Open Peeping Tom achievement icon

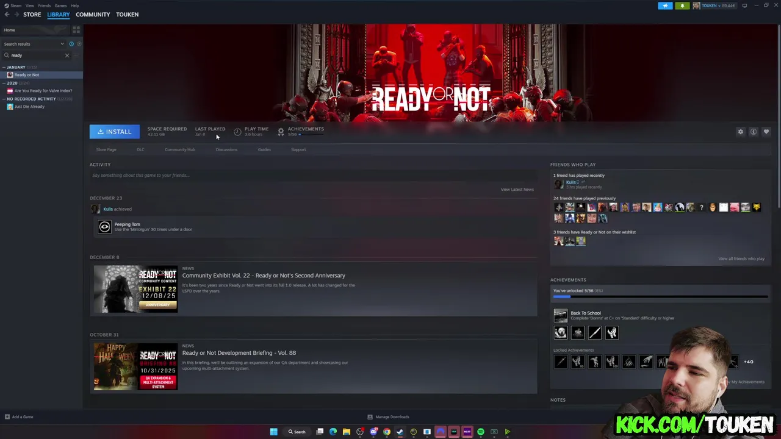104,227
